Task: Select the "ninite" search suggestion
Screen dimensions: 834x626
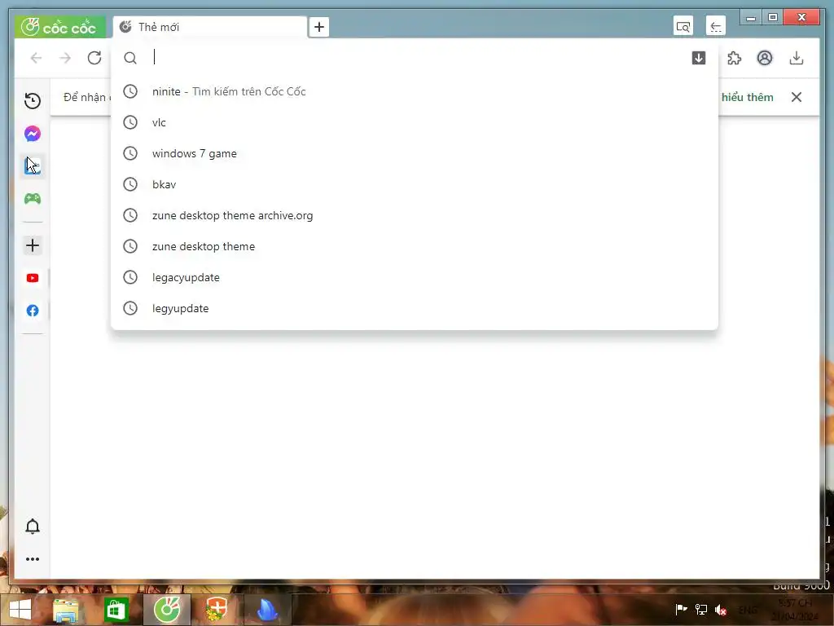Action: [415, 91]
